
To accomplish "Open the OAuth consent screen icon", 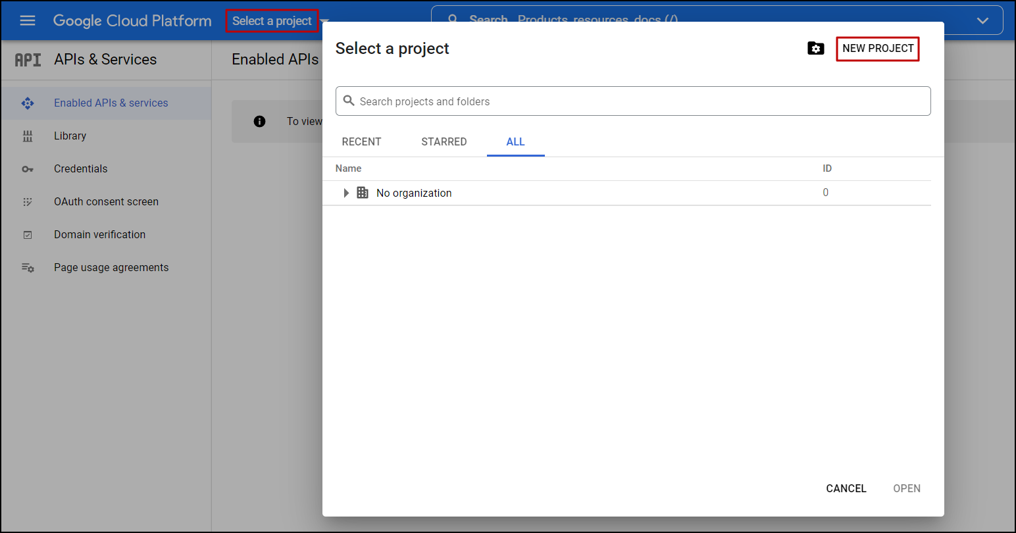I will coord(28,201).
